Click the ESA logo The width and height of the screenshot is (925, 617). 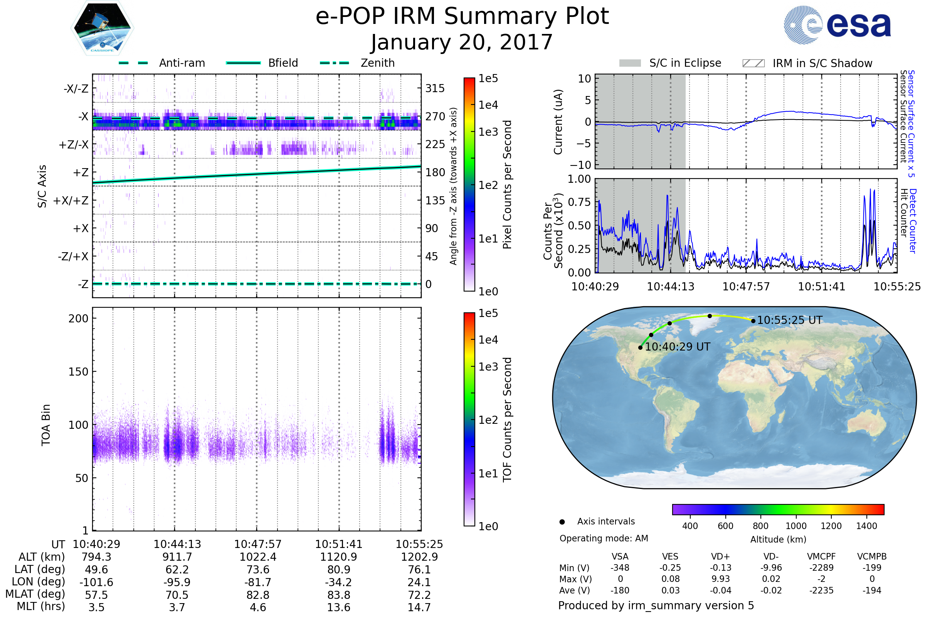(x=837, y=25)
